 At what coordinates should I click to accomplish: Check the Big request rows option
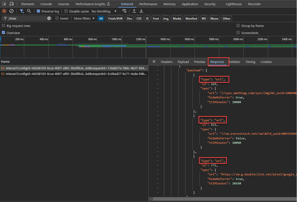click(x=4, y=26)
